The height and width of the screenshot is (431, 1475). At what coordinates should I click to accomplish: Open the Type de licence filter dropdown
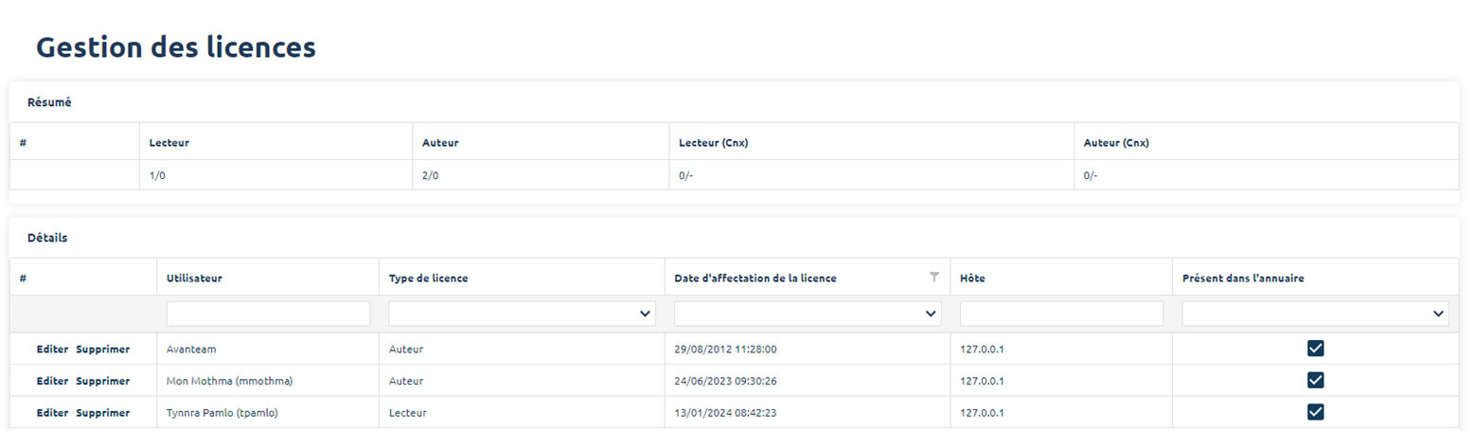(522, 314)
